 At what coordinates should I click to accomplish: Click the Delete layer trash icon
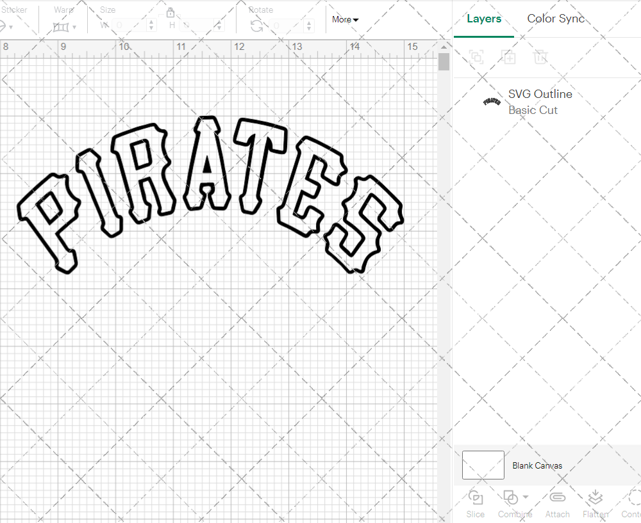(540, 57)
